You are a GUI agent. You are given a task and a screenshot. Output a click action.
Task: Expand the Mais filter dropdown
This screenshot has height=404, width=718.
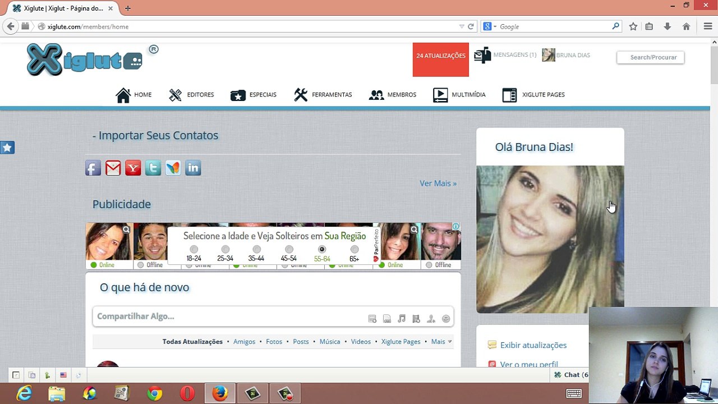pyautogui.click(x=441, y=342)
